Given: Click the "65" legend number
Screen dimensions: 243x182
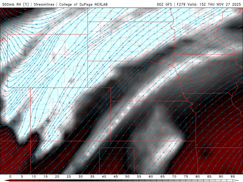Looking at the screenshot, I should click(163, 177).
